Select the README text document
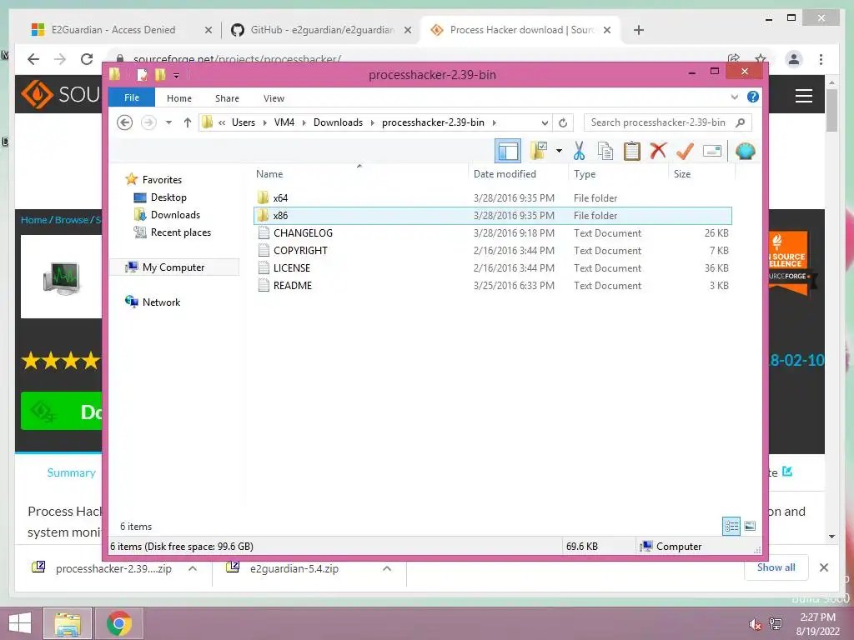Image resolution: width=854 pixels, height=640 pixels. [x=493, y=285]
